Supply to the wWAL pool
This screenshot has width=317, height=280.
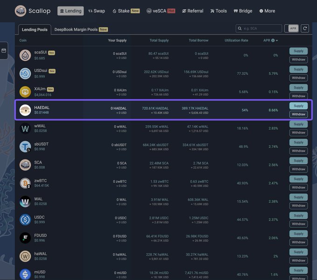(298, 124)
